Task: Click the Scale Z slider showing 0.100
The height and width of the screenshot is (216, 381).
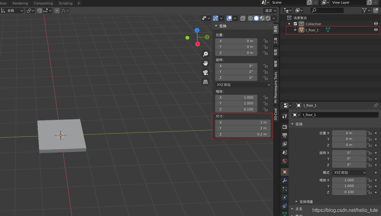Action: pos(236,109)
